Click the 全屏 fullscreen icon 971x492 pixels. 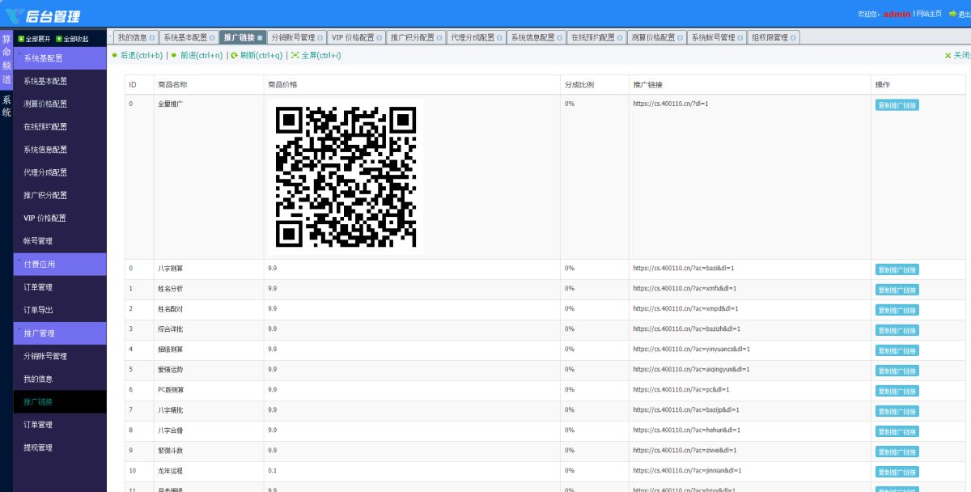[x=295, y=55]
